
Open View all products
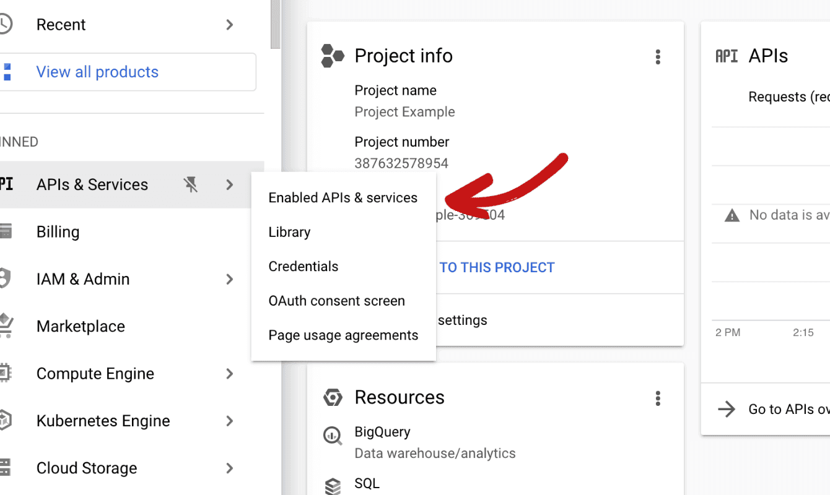point(127,72)
